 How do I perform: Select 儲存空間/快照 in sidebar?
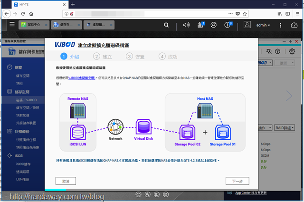[28, 108]
